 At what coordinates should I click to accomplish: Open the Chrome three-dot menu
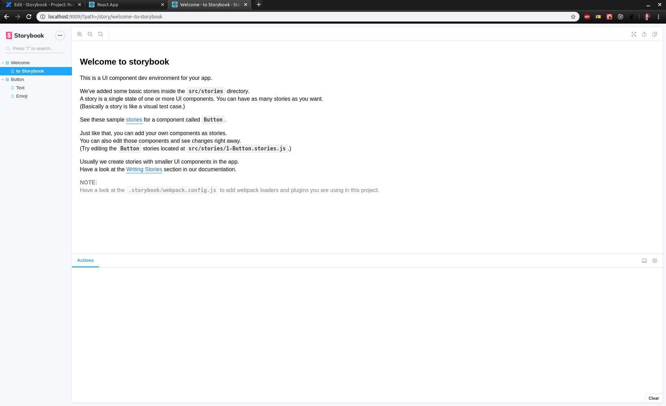pyautogui.click(x=658, y=17)
